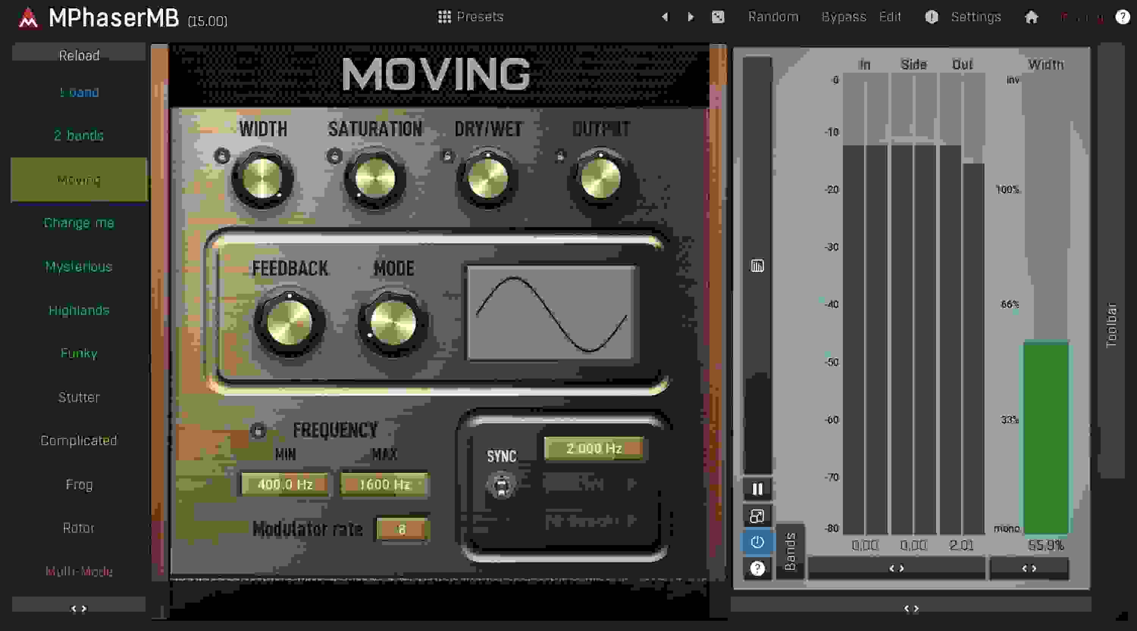The height and width of the screenshot is (631, 1137).
Task: Open the Presets browser grid icon
Action: tap(445, 17)
